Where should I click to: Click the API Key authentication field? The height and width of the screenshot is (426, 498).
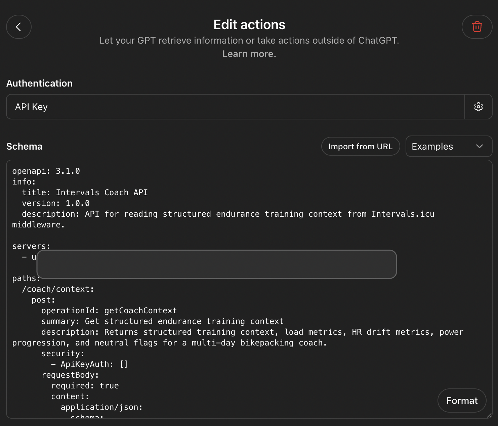(235, 107)
